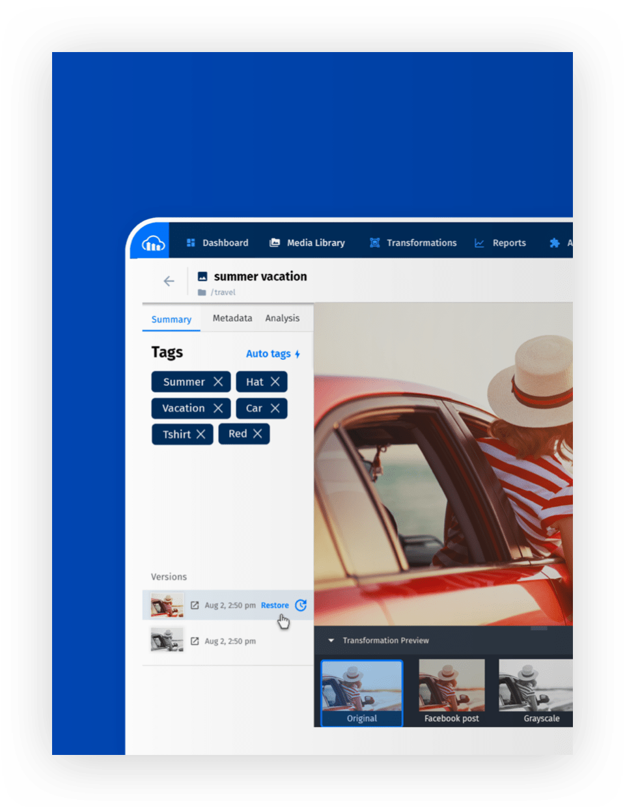
Task: Remove the Summer tag with its X
Action: [x=218, y=382]
